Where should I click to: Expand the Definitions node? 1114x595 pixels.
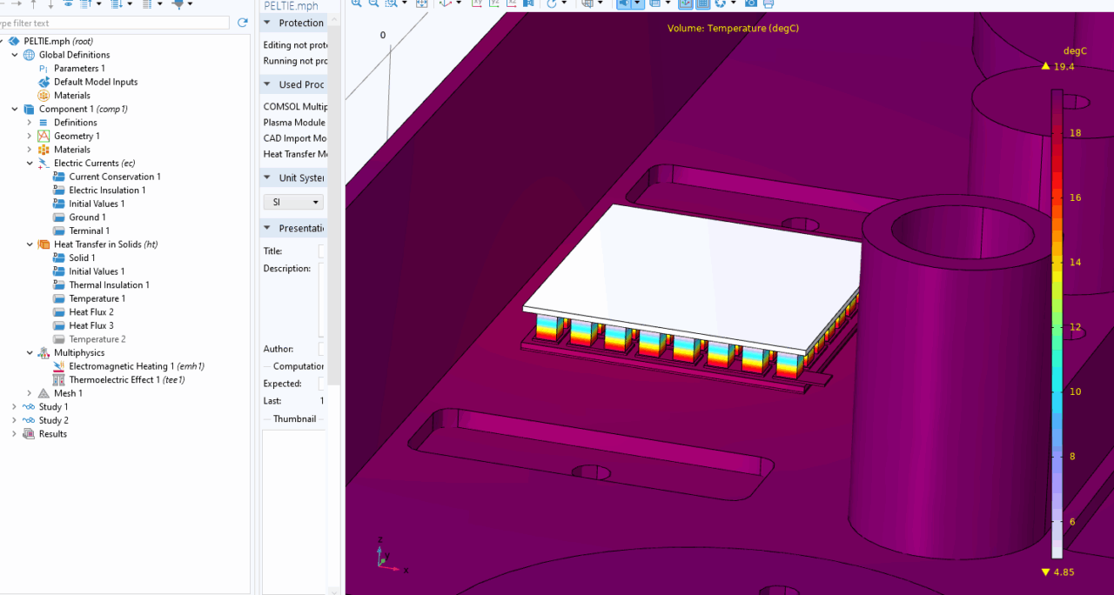click(x=30, y=123)
